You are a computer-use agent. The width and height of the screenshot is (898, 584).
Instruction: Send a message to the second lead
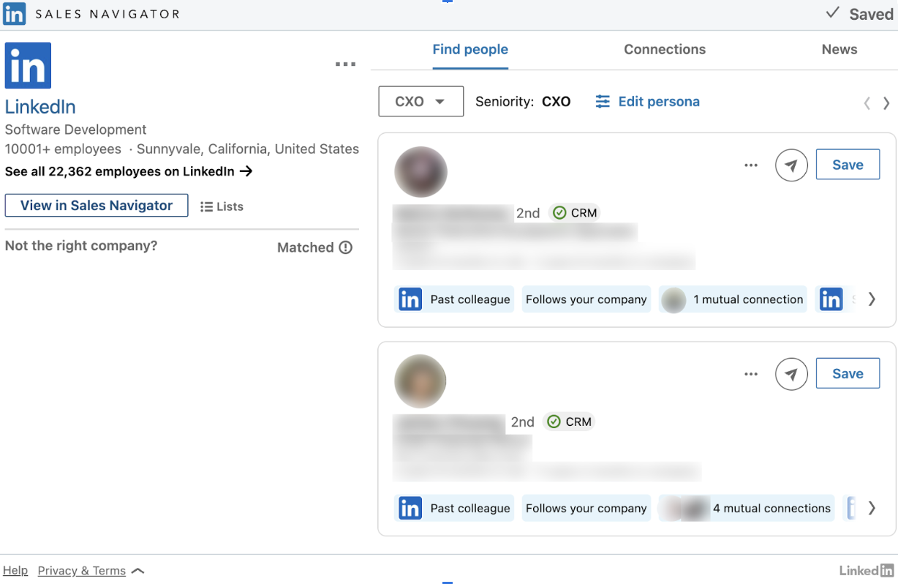click(791, 374)
